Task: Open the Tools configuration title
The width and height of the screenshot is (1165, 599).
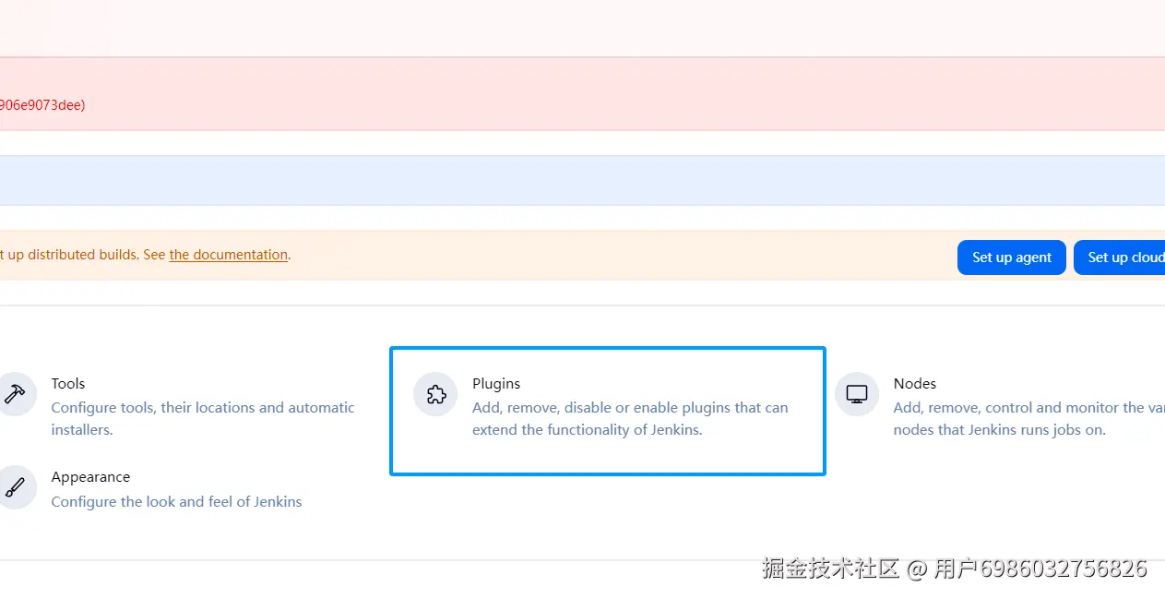Action: tap(68, 383)
